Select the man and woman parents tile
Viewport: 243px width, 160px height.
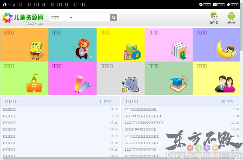tap(216, 78)
